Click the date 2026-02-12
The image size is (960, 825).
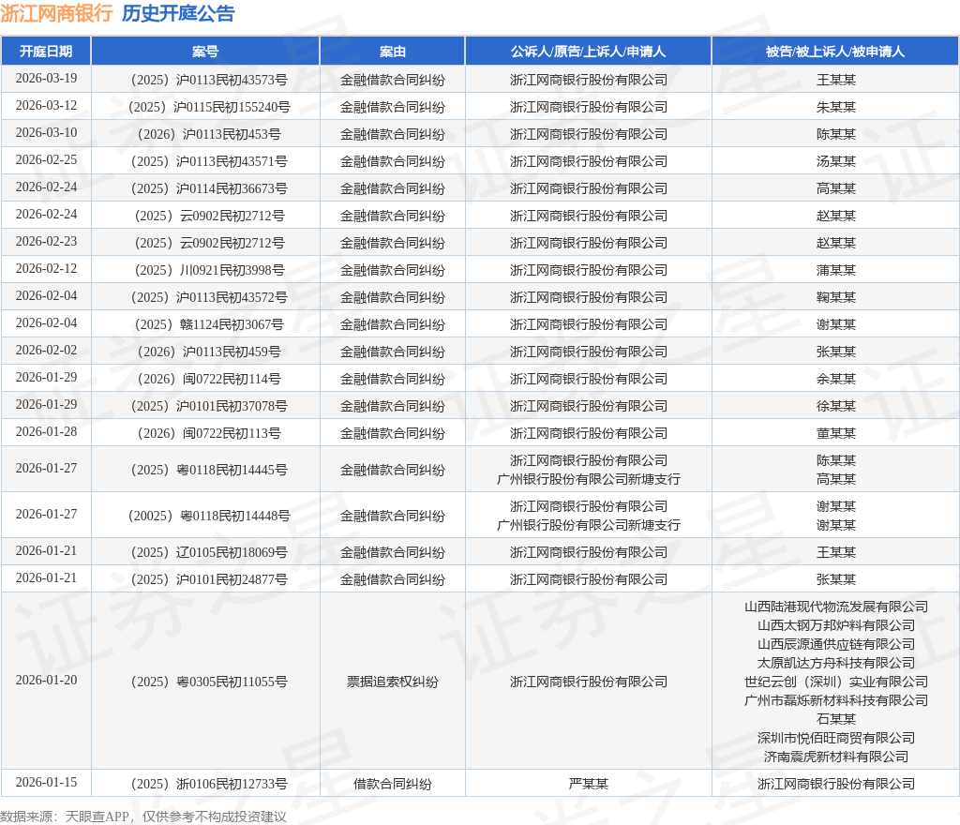pyautogui.click(x=47, y=269)
